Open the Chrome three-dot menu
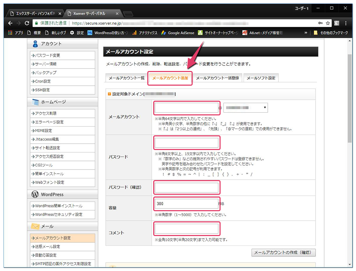This screenshot has width=356, height=271. (x=346, y=23)
